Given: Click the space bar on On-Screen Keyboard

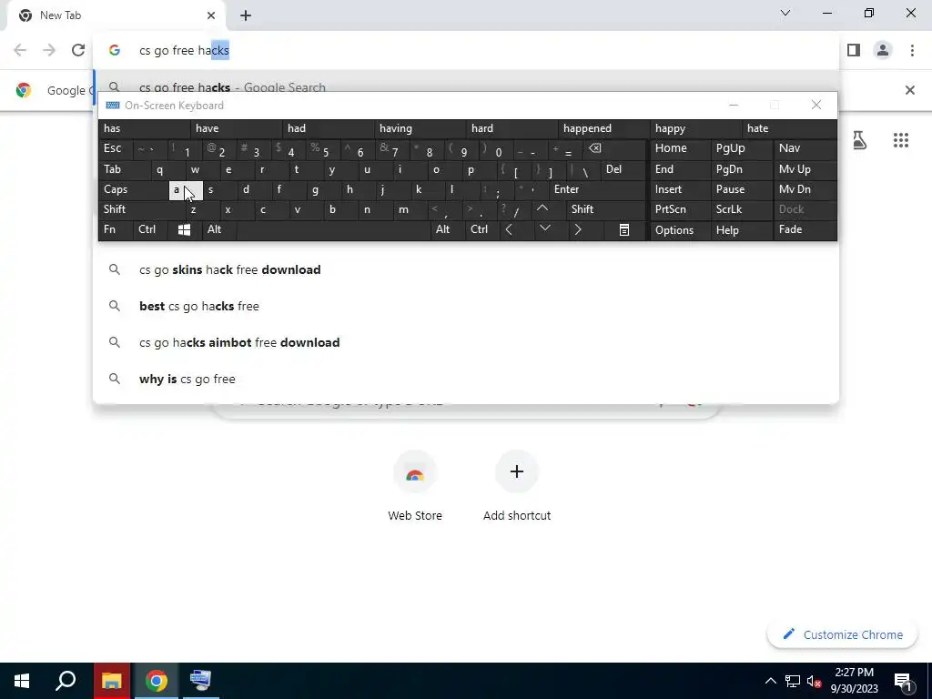Looking at the screenshot, I should (x=333, y=230).
